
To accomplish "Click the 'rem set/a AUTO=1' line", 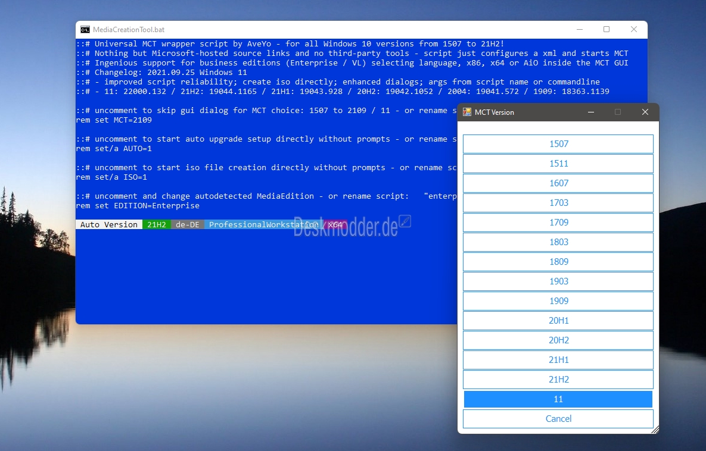I will pyautogui.click(x=114, y=148).
